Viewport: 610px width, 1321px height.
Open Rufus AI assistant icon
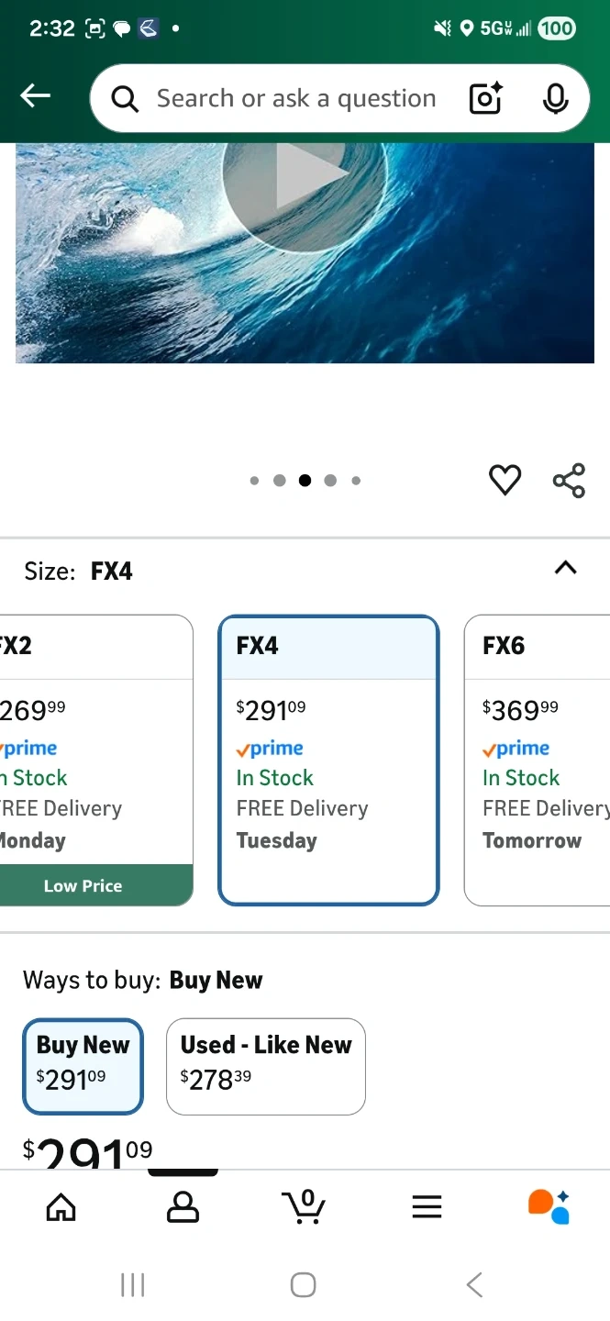pyautogui.click(x=549, y=1207)
